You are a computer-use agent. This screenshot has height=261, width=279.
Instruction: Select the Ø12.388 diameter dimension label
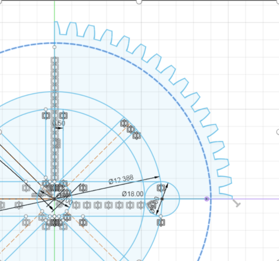[x=121, y=179]
